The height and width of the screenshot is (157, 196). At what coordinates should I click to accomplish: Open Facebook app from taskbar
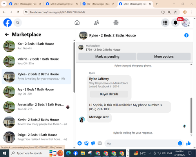point(76,153)
